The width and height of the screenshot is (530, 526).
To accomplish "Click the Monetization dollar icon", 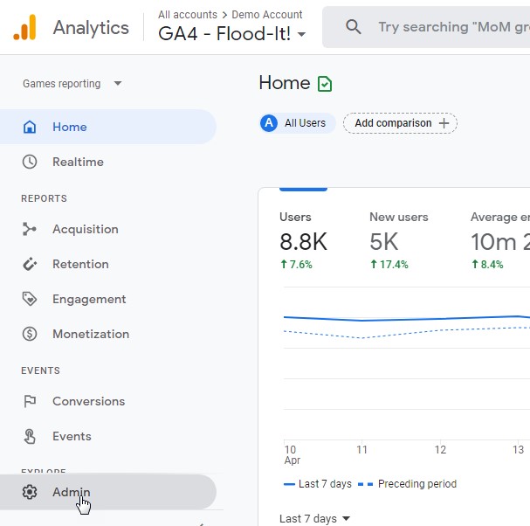I will coord(30,334).
